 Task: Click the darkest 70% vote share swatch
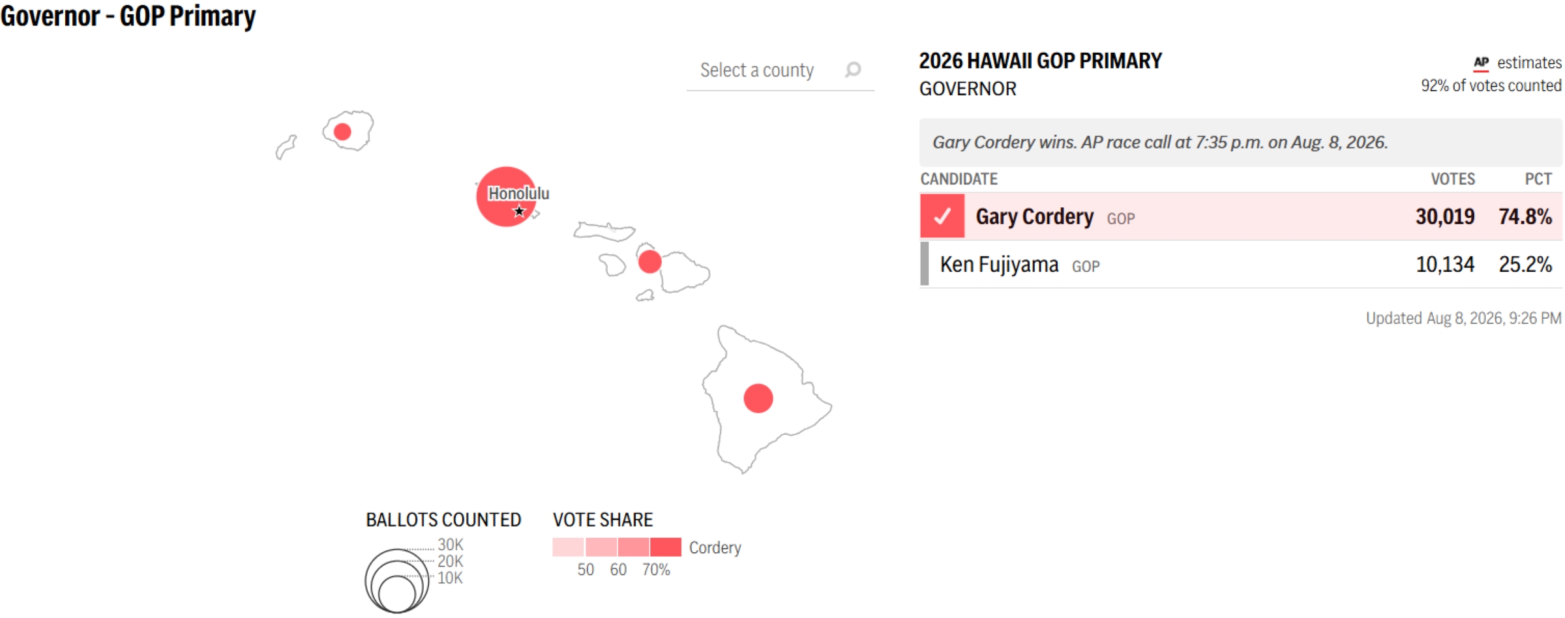(666, 547)
